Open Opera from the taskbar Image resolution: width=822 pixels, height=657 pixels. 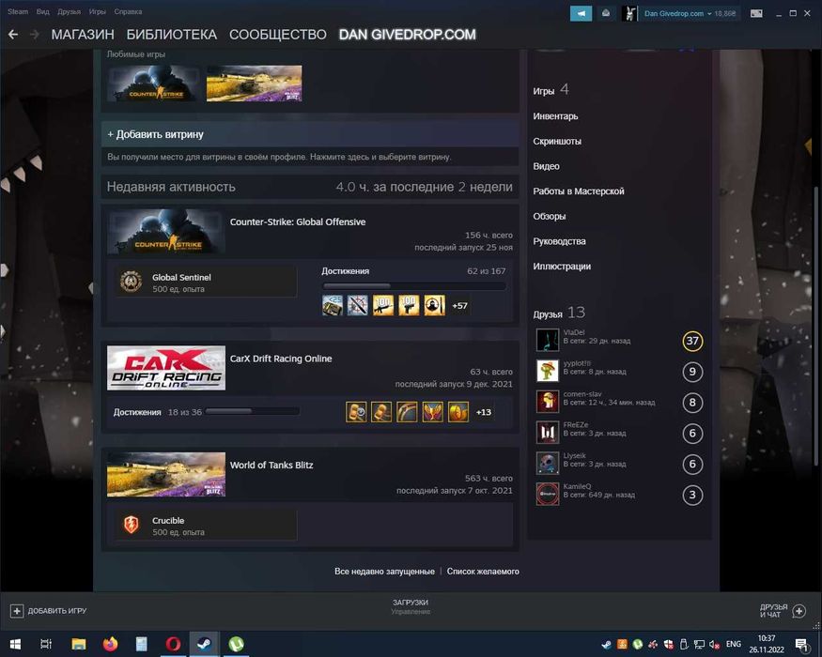tap(173, 644)
